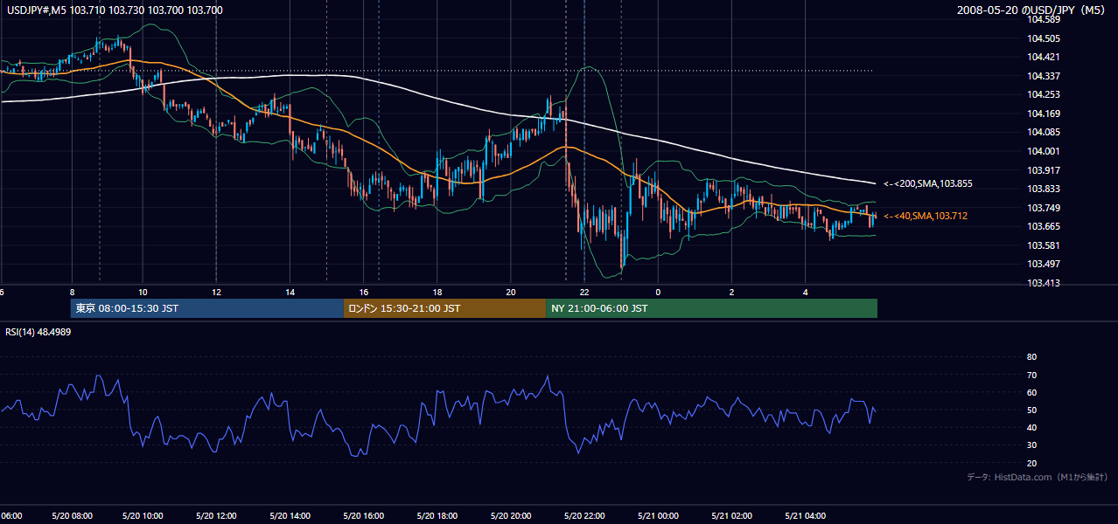Click the 104.421 price axis label

[x=1043, y=57]
